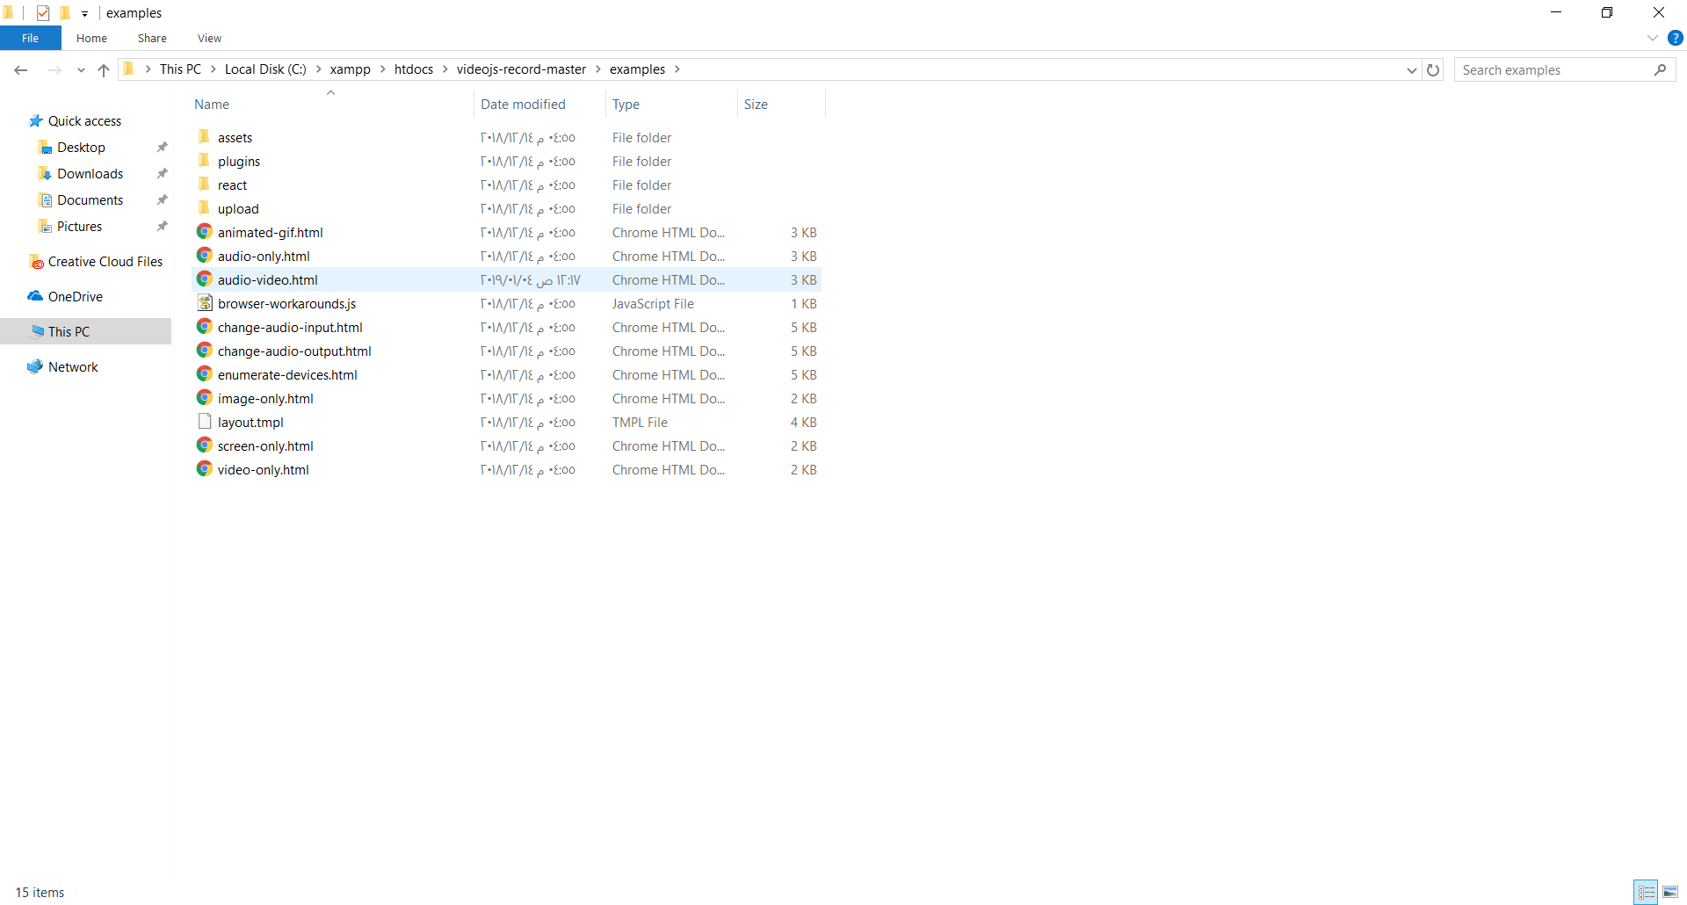Viewport: 1687px width, 905px height.
Task: Click the Properties checkmark icon in quick access toolbar
Action: pos(42,12)
